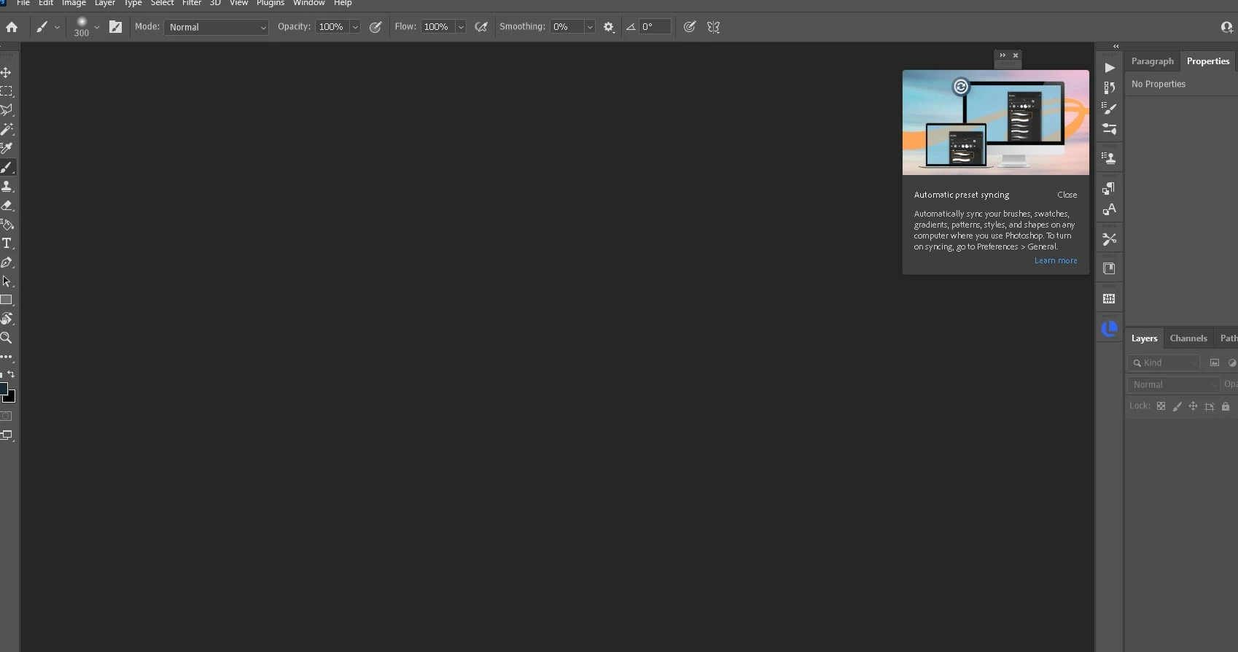Select the Polygonal Lasso tool

tap(6, 110)
